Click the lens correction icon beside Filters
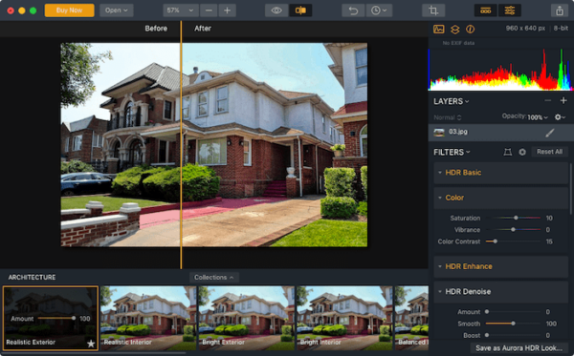Screen dimensions: 574x356 (x=507, y=152)
